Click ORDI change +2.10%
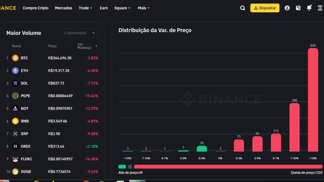The image size is (324, 182). tap(92, 146)
